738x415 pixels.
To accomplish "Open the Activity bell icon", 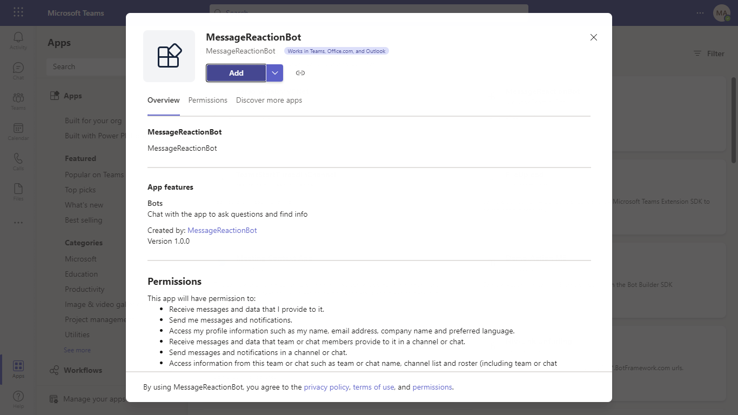I will [18, 40].
